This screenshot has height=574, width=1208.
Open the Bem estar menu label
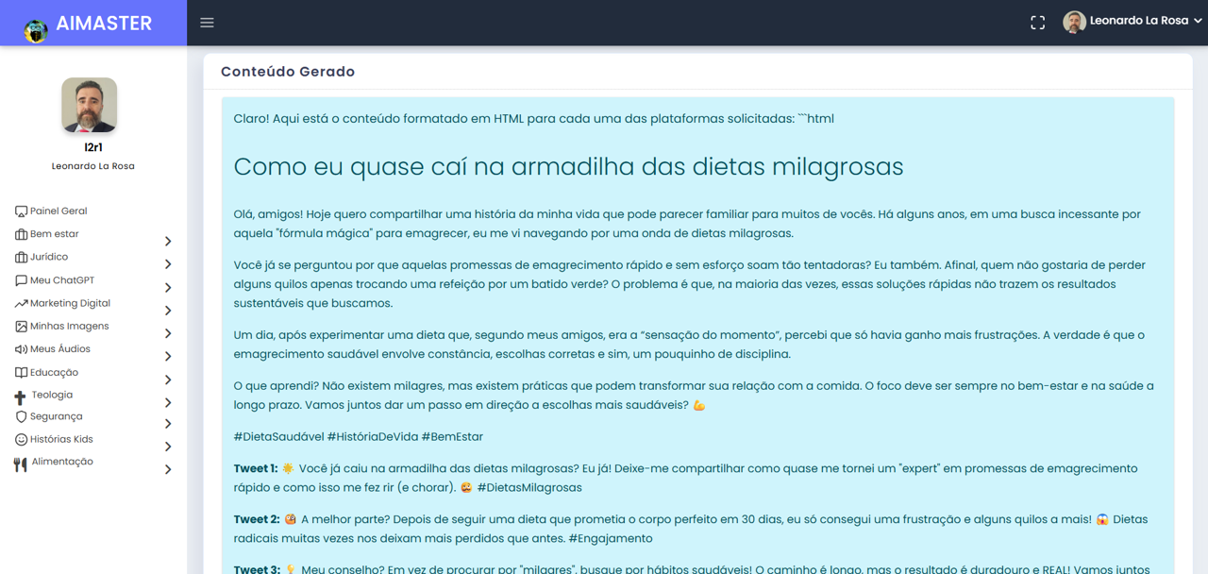pyautogui.click(x=55, y=234)
